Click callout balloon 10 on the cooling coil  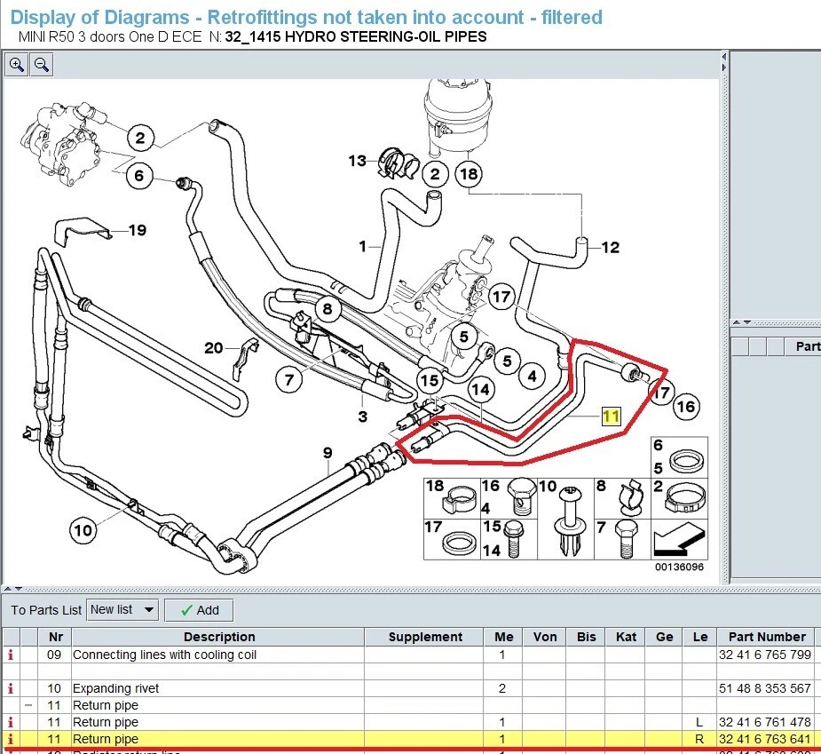[x=83, y=530]
